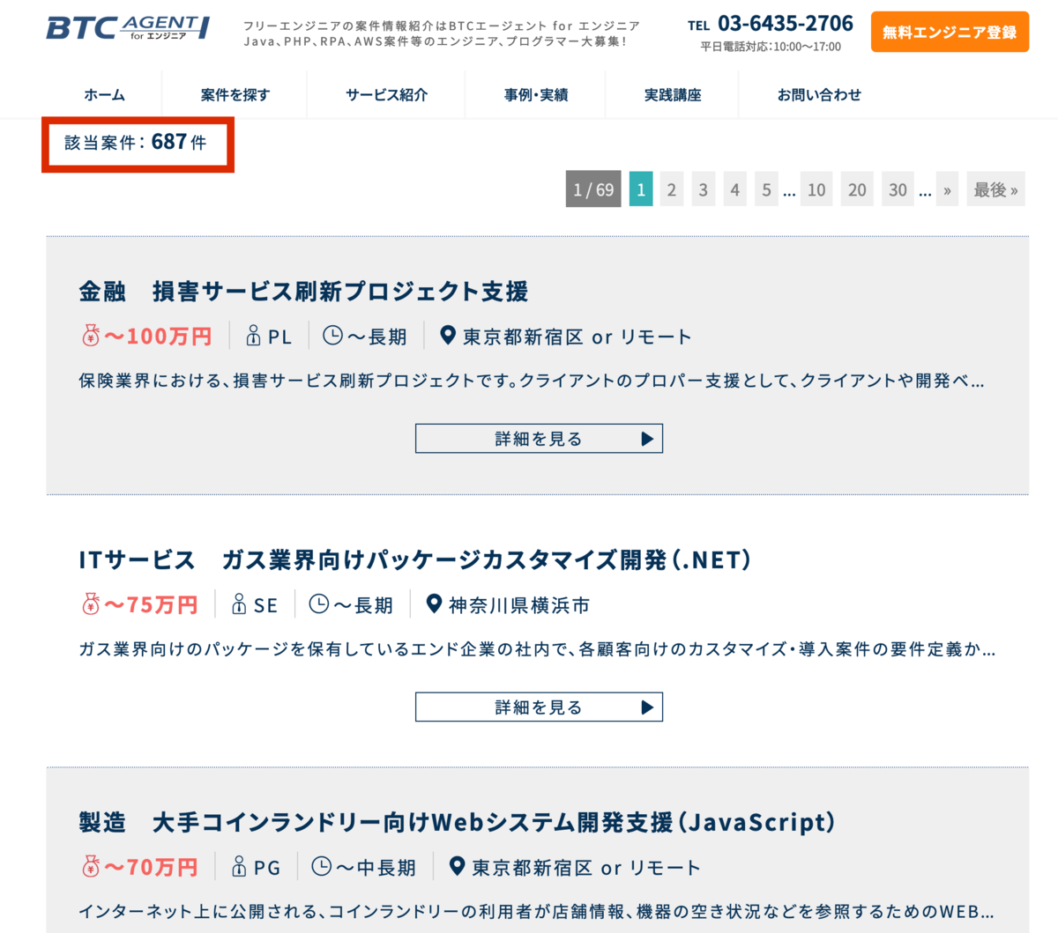
Task: Select the ホーム navigation item
Action: pos(104,94)
